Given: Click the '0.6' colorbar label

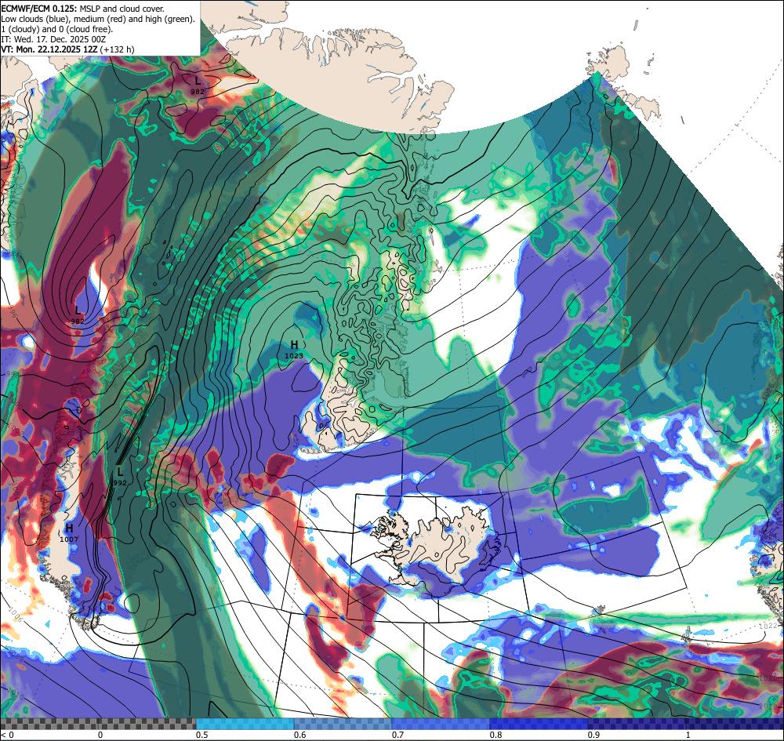Looking at the screenshot, I should (300, 735).
